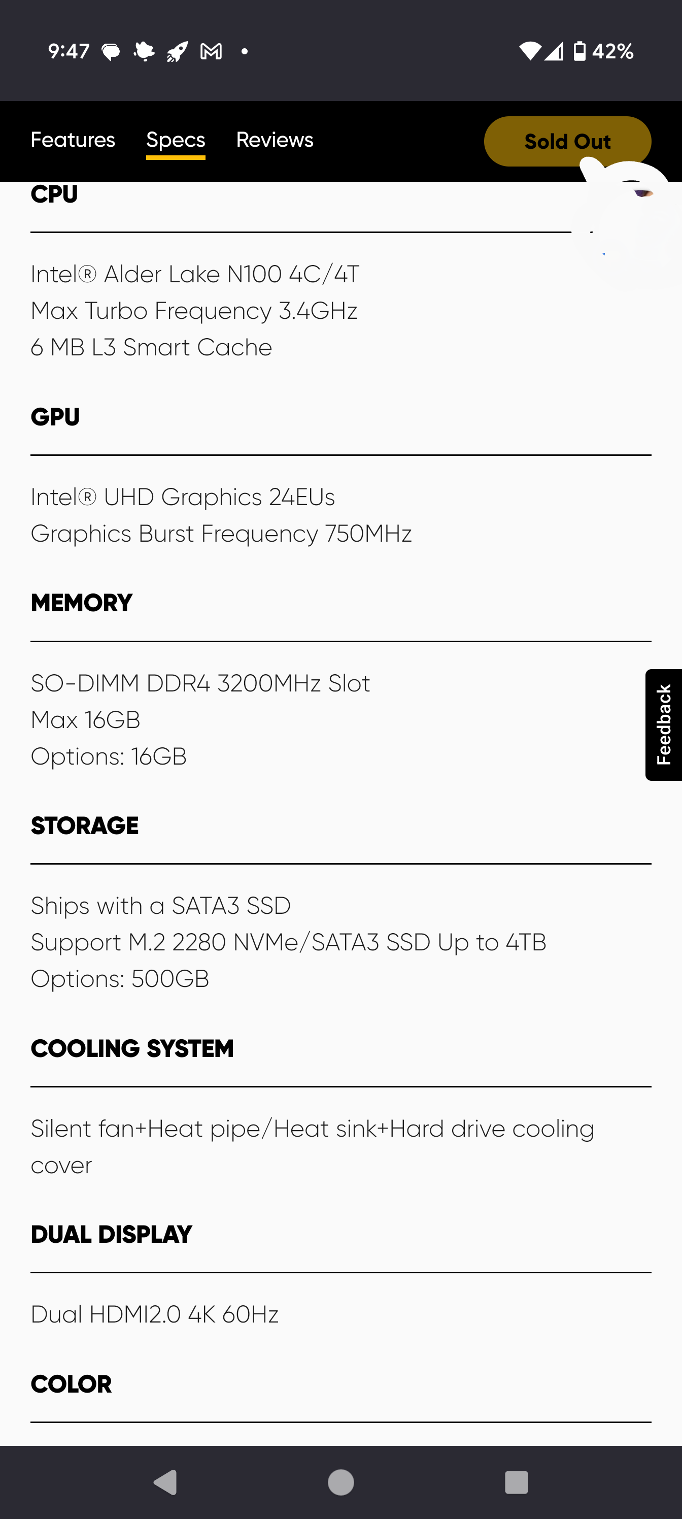Switch to the Features tab
This screenshot has width=682, height=1519.
click(x=73, y=140)
